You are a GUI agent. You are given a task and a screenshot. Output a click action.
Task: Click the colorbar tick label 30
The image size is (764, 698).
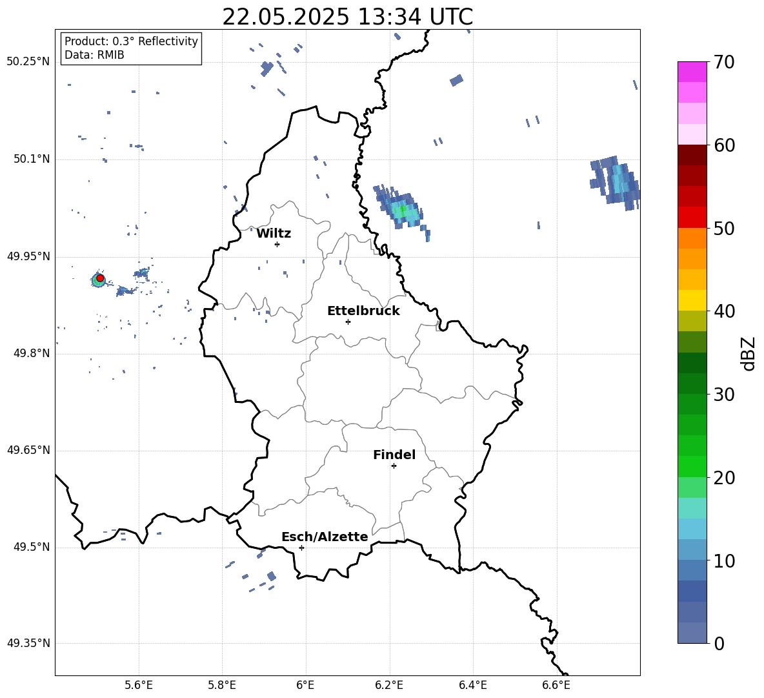[x=724, y=395]
